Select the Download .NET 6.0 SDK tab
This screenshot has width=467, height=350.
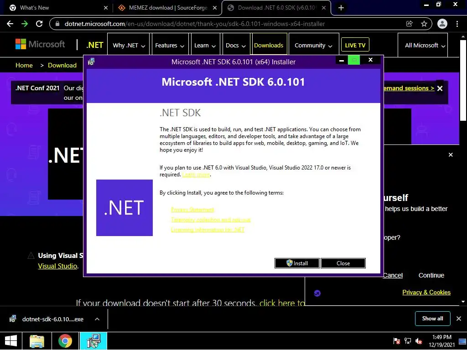click(x=276, y=8)
